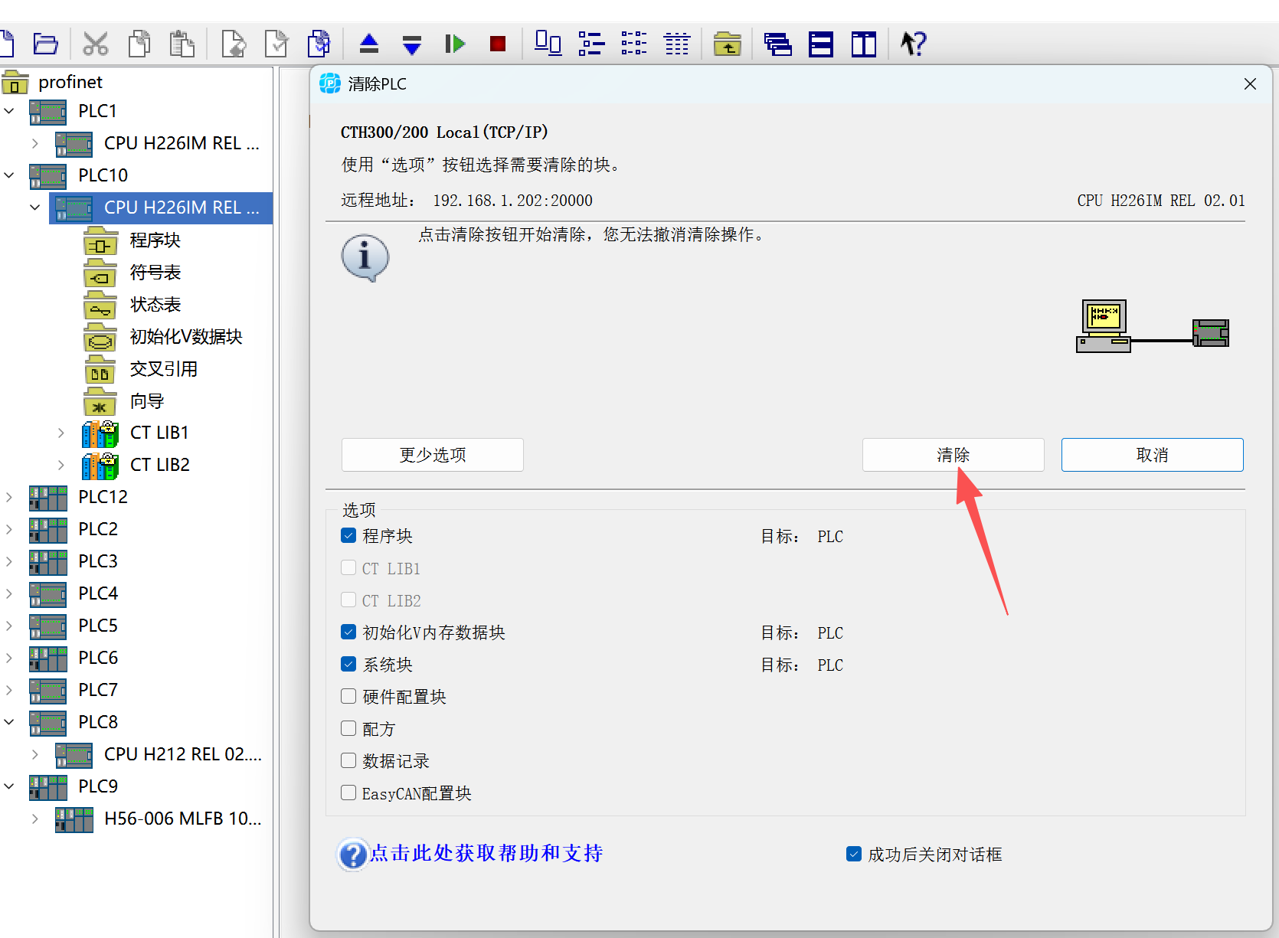
Task: Expand the CPU H226IM REL node under PLC1
Action: (x=35, y=143)
